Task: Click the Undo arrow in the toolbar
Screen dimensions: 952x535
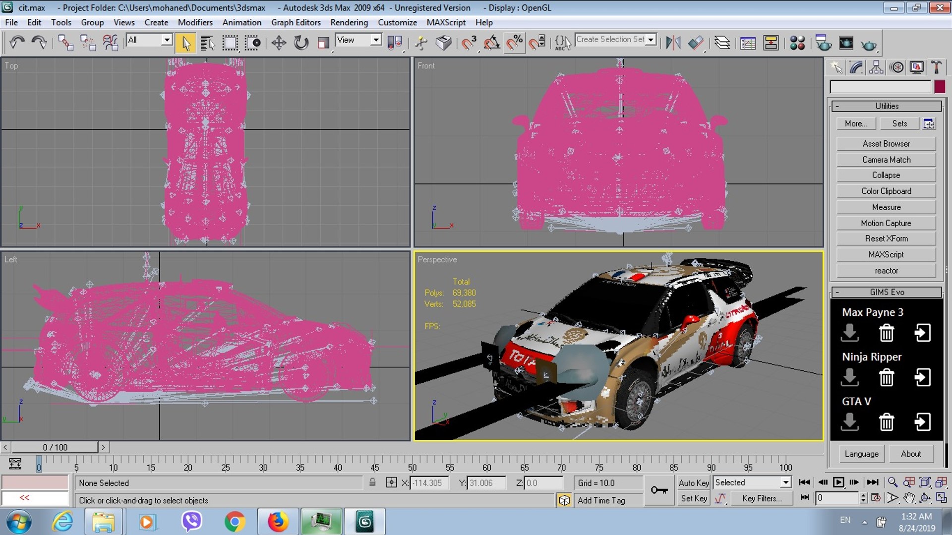Action: [x=17, y=43]
